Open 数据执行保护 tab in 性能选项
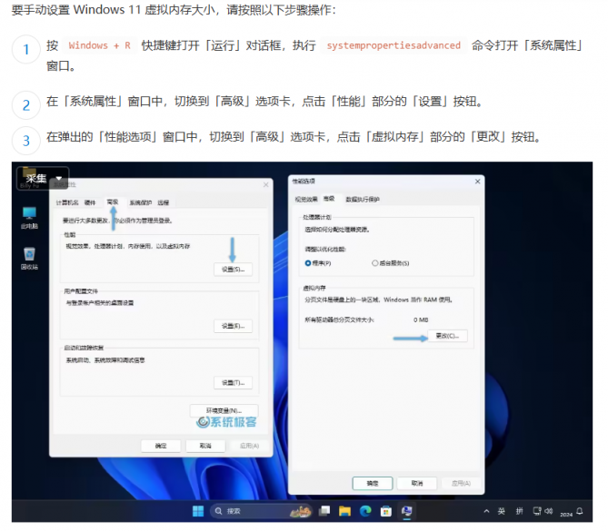 point(362,199)
